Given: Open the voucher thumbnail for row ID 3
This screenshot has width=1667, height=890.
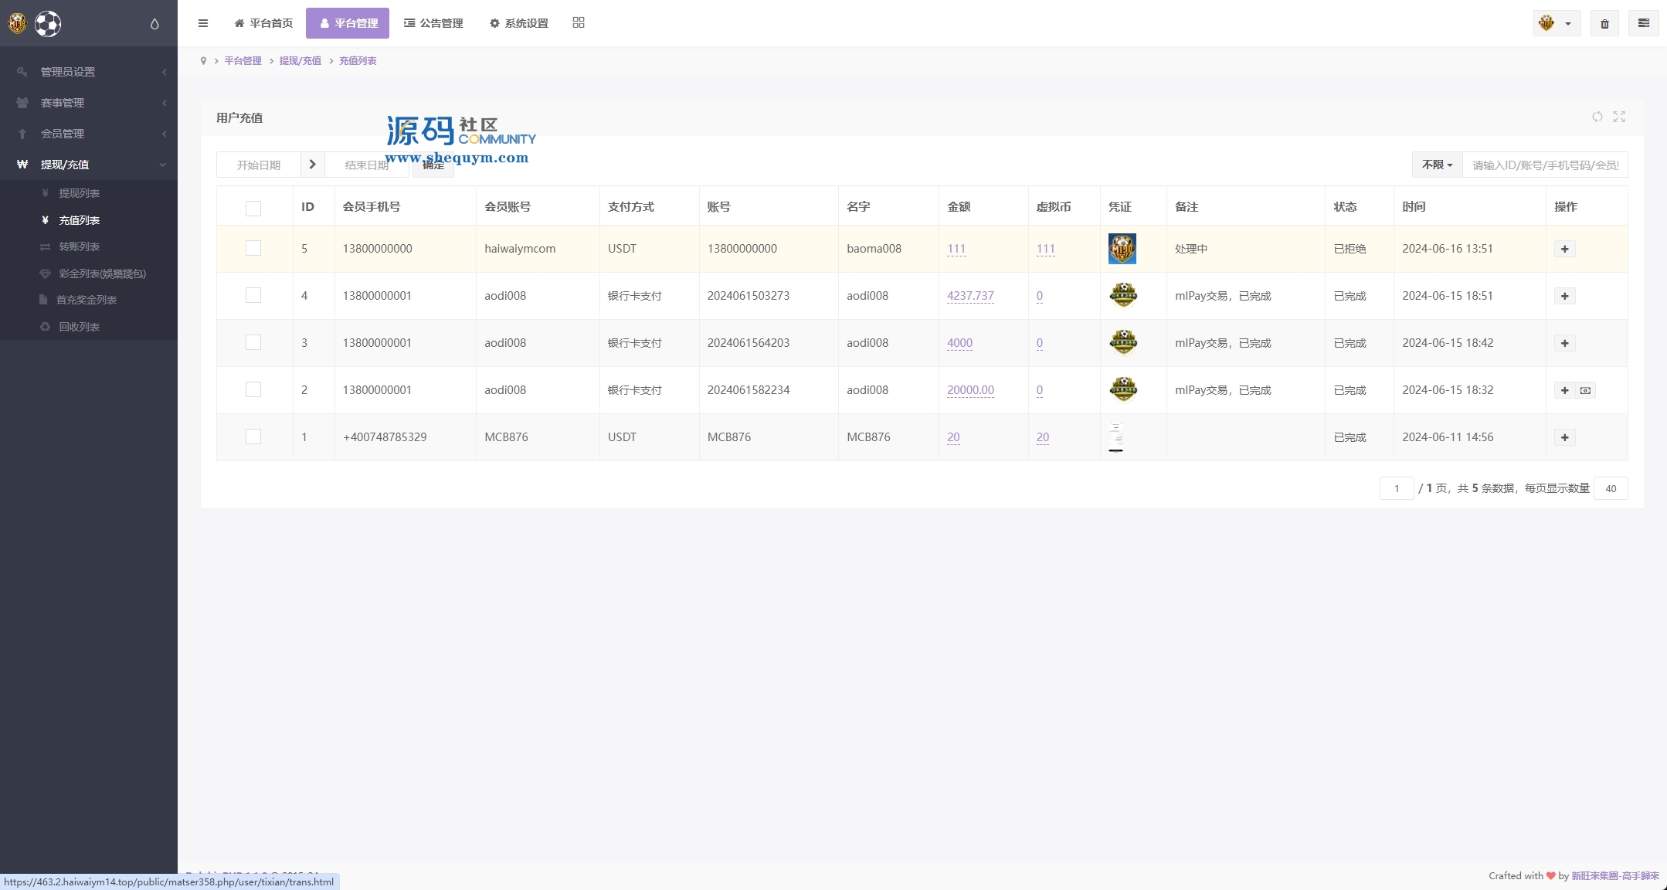Looking at the screenshot, I should tap(1123, 342).
